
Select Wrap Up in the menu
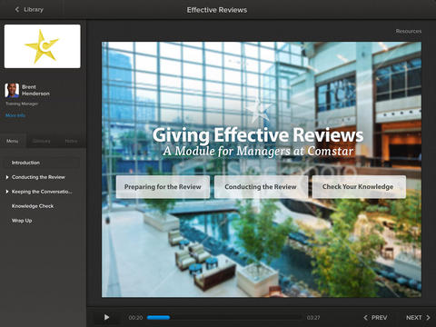point(22,221)
